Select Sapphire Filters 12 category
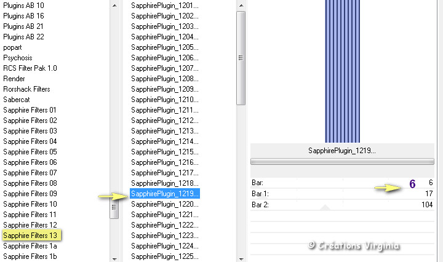Viewport: 443px width, 262px height. coord(30,225)
